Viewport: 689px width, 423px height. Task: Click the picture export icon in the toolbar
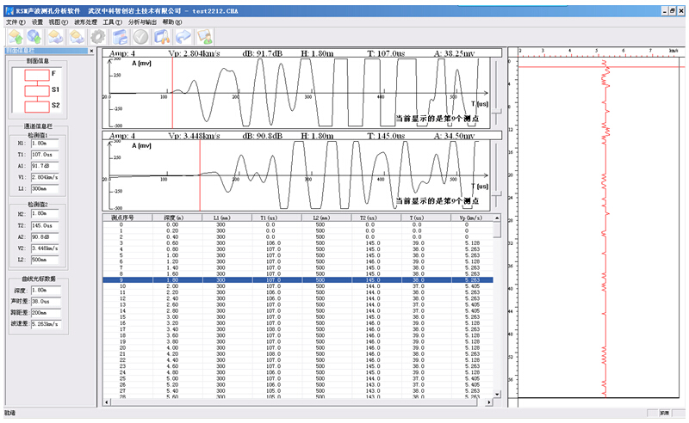pos(204,37)
